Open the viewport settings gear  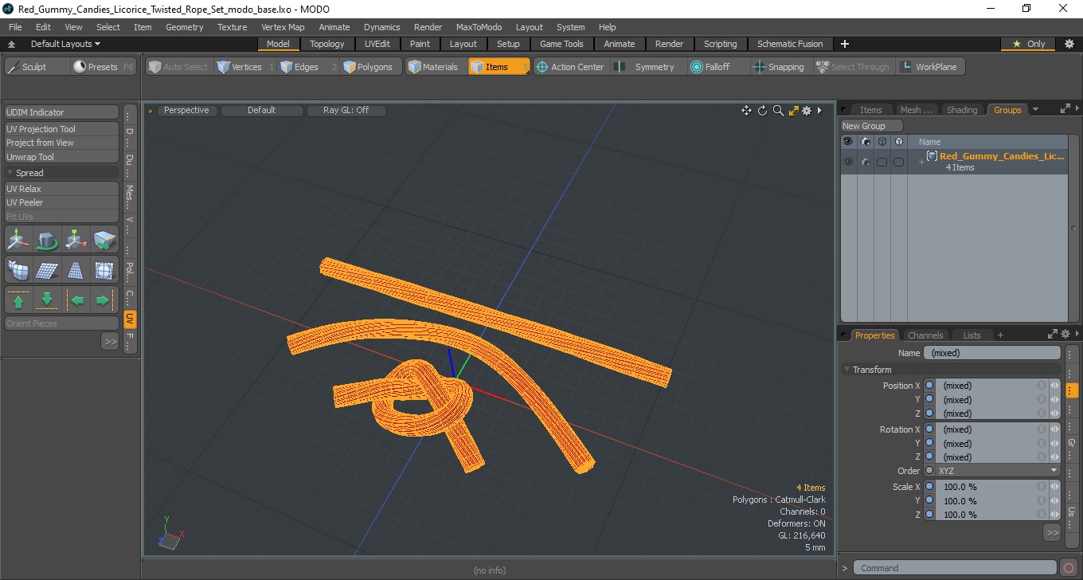point(807,111)
